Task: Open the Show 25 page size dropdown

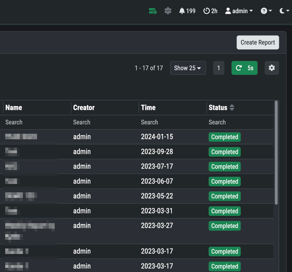Action: click(188, 68)
